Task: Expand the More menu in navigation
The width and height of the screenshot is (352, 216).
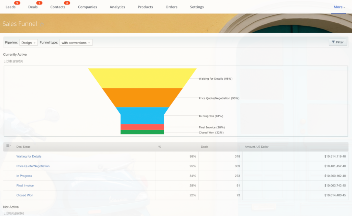Action: tap(339, 7)
